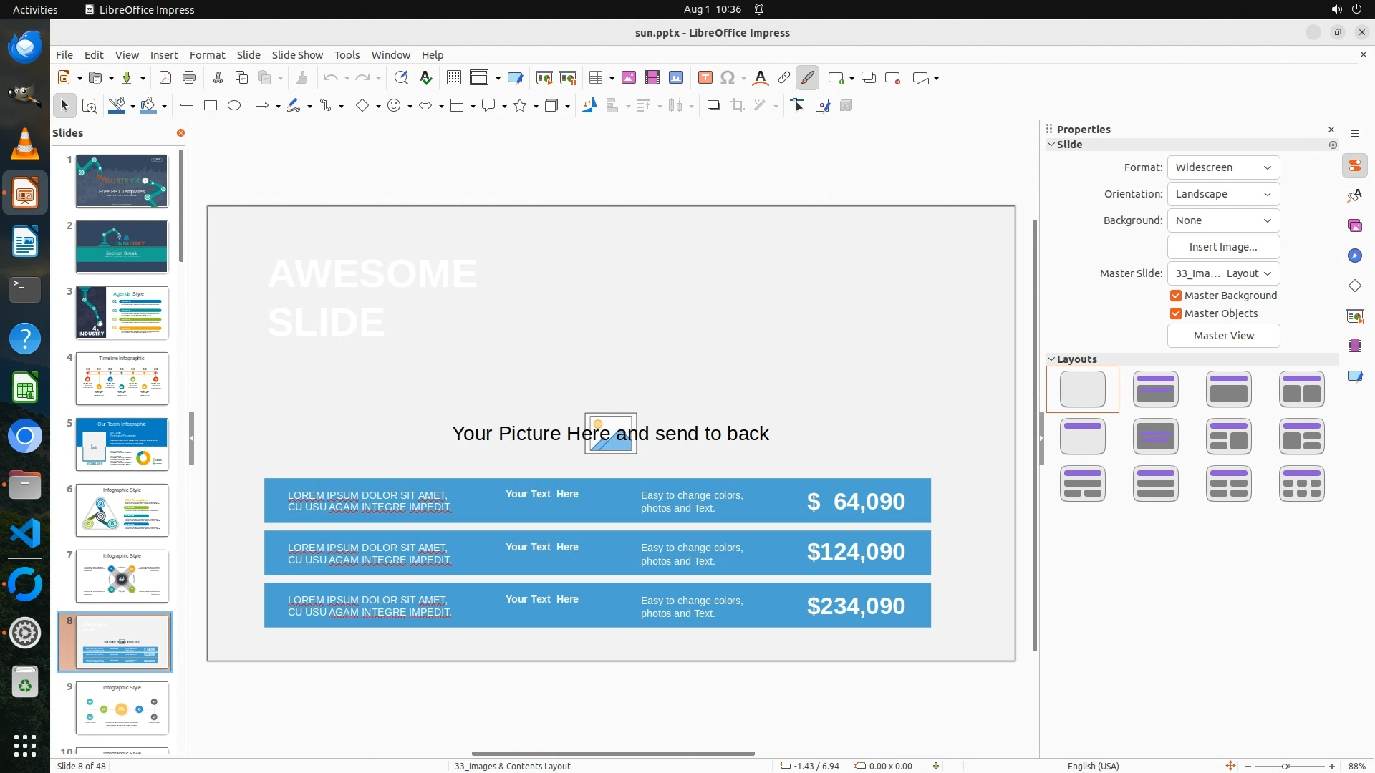Image resolution: width=1375 pixels, height=773 pixels.
Task: Uncheck the Master Background checkbox
Action: pyautogui.click(x=1176, y=296)
